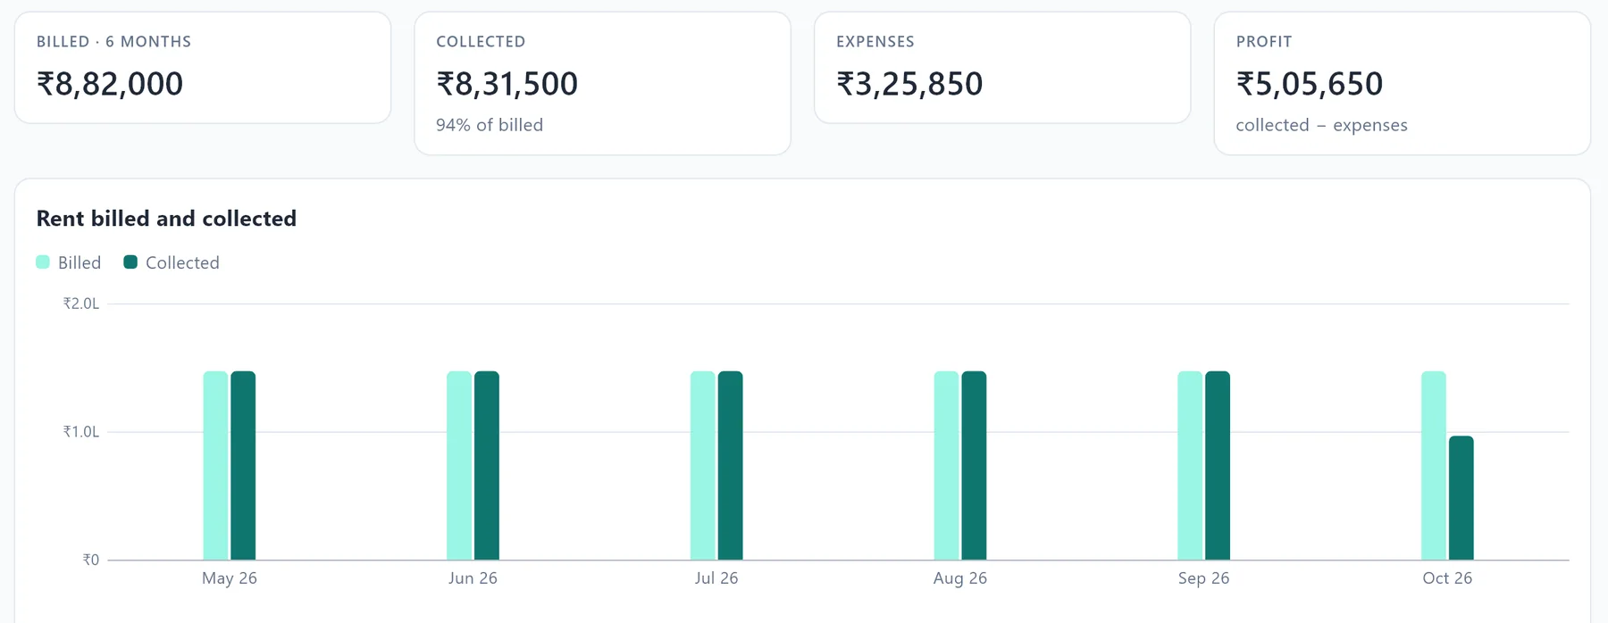Click the Oct 26 axis label
The height and width of the screenshot is (623, 1608).
(x=1447, y=578)
